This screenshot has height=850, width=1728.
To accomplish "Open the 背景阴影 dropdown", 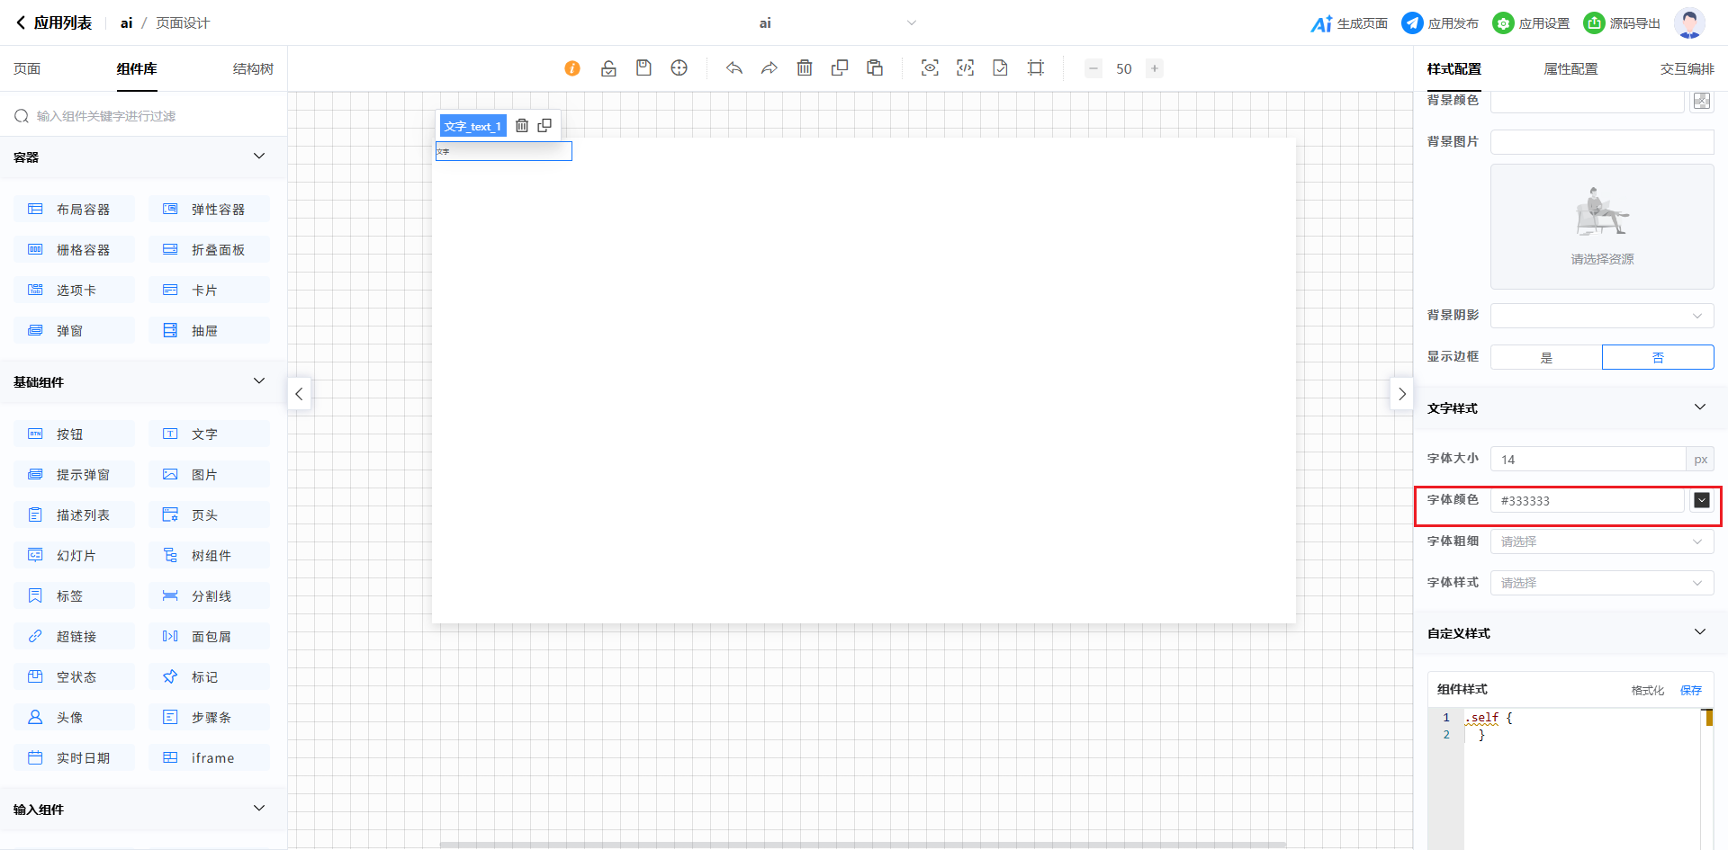I will 1601,316.
